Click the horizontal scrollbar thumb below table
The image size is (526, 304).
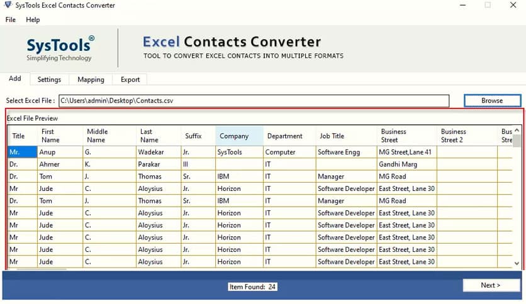click(x=42, y=268)
